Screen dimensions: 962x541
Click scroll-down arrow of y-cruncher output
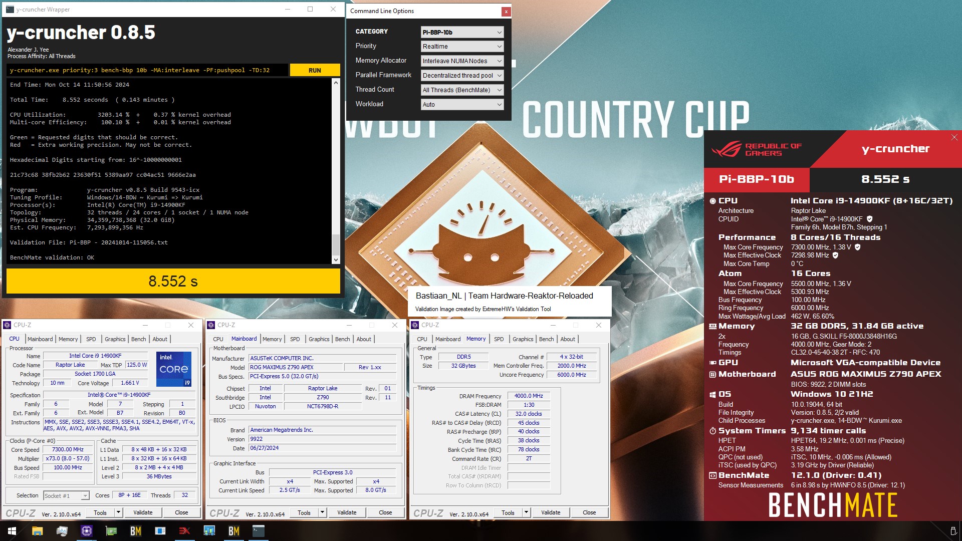point(336,259)
